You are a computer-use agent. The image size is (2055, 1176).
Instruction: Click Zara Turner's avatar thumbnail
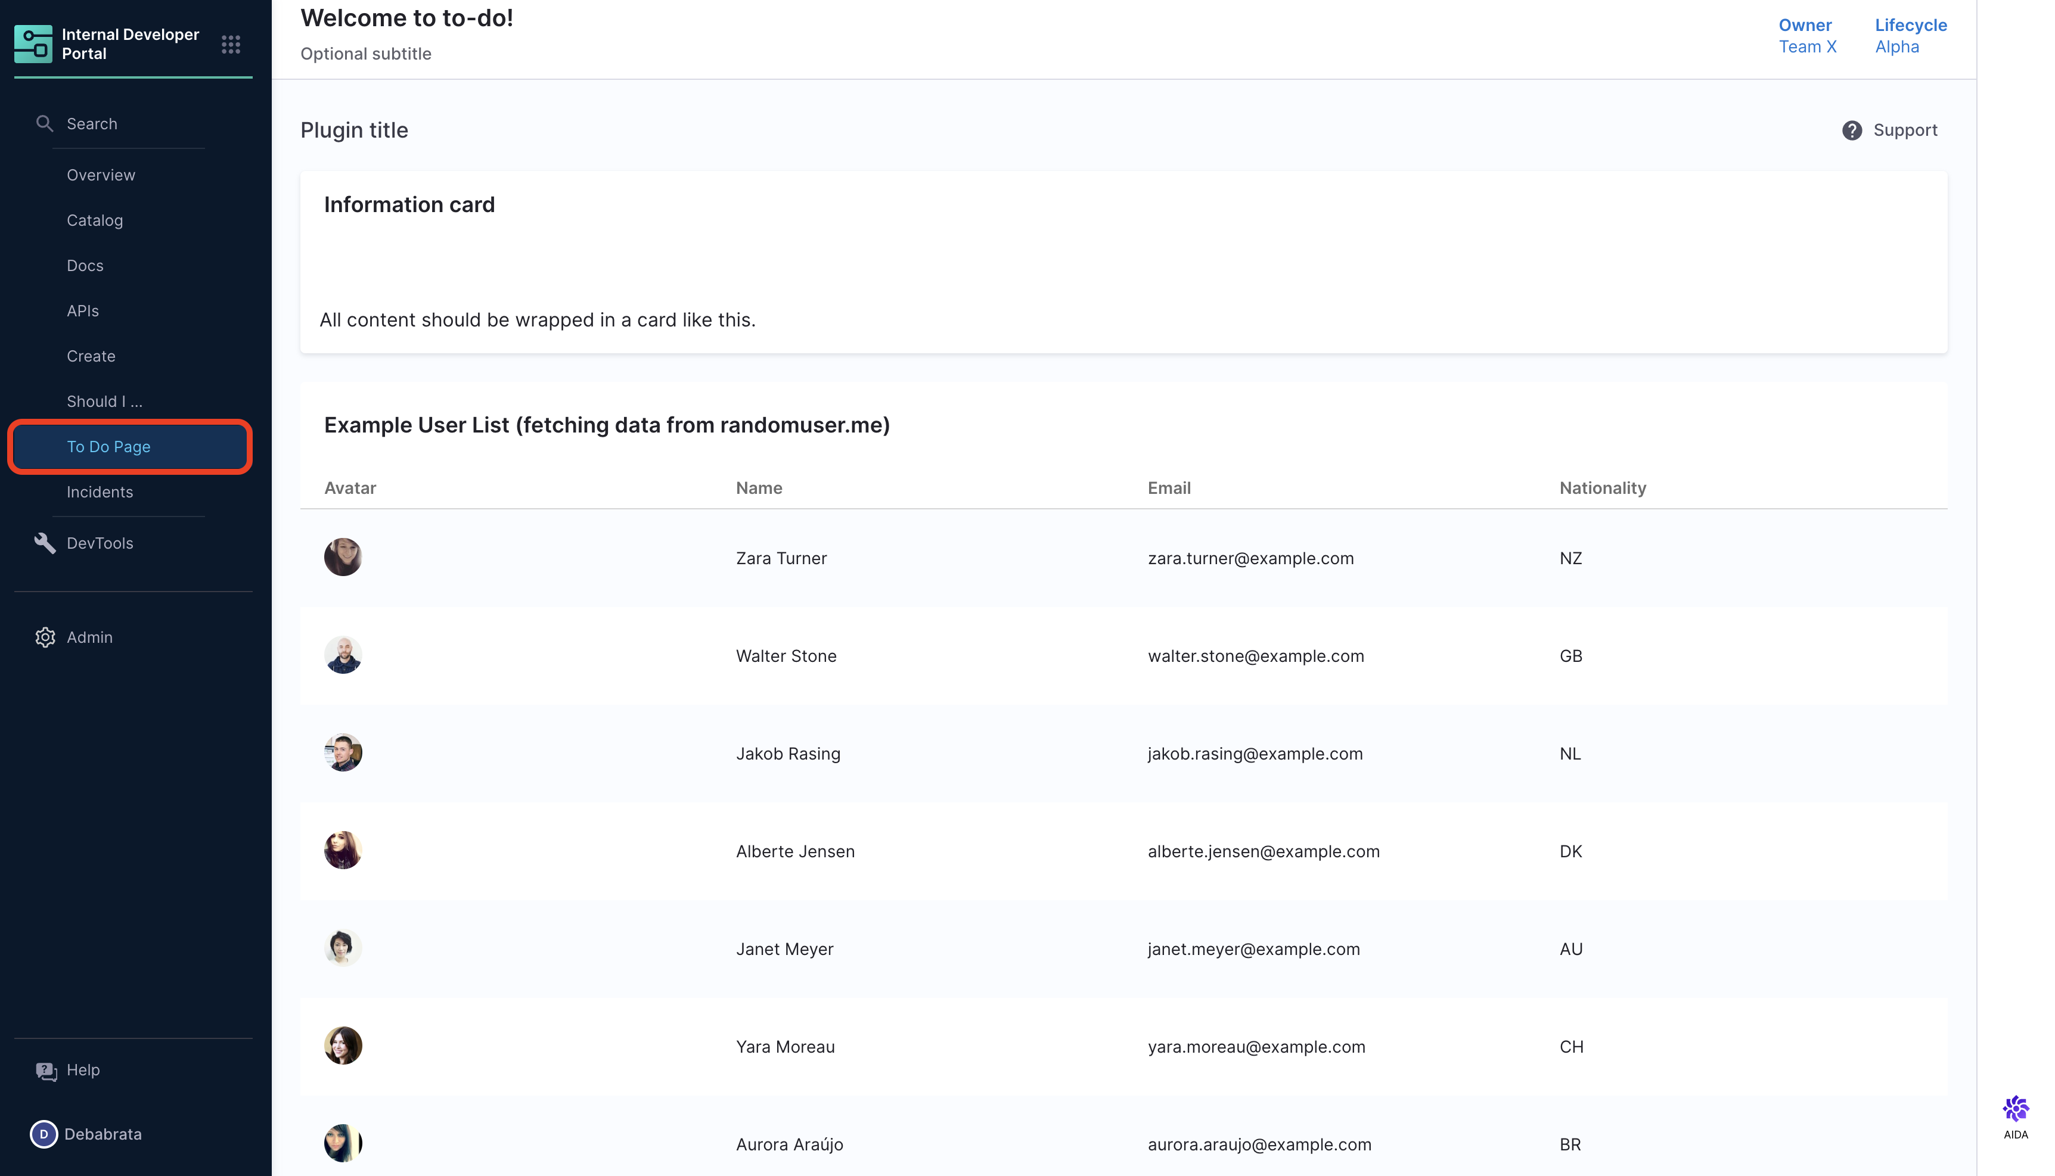point(343,557)
